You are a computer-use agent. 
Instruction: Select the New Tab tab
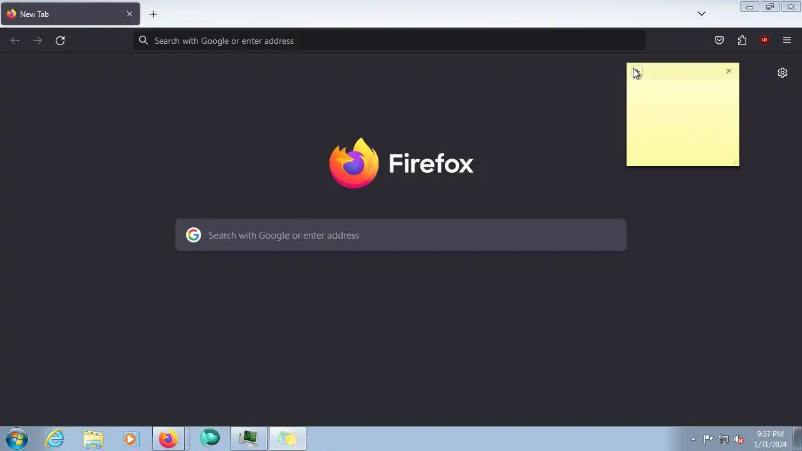(70, 14)
